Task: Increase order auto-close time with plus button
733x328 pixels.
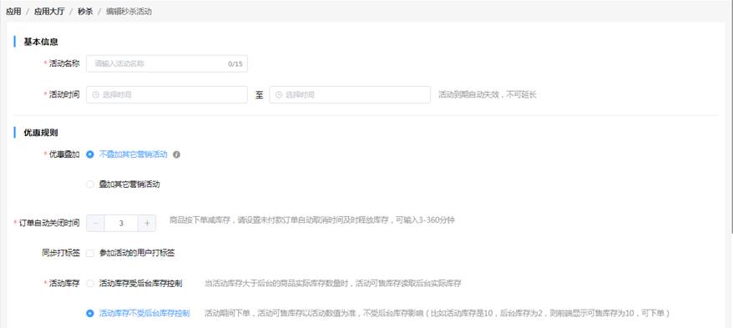Action: pos(147,224)
